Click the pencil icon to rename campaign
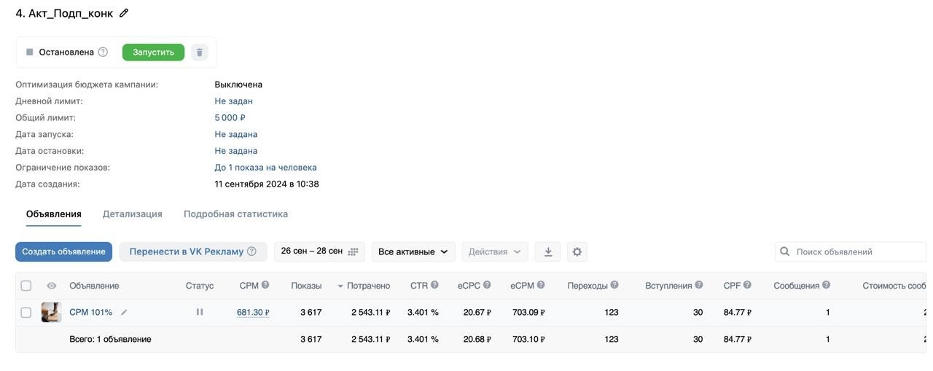 [124, 13]
